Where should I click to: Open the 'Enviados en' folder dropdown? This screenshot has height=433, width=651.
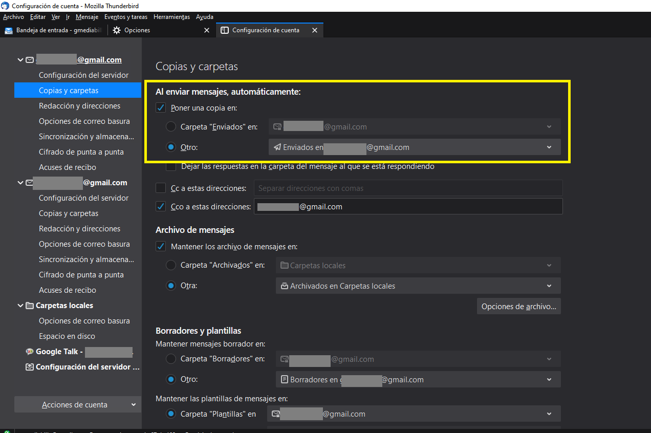[415, 147]
